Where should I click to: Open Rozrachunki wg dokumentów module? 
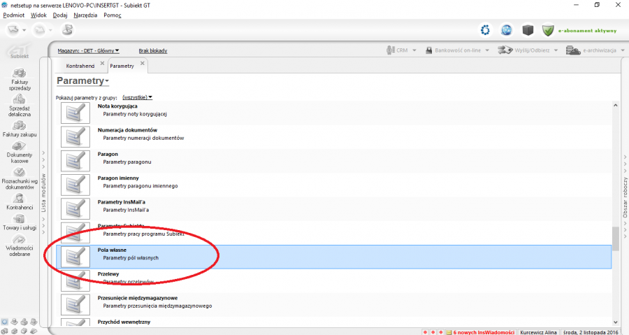pyautogui.click(x=20, y=179)
